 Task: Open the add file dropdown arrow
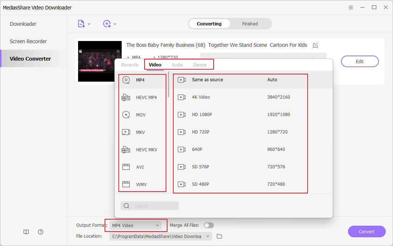tap(89, 24)
